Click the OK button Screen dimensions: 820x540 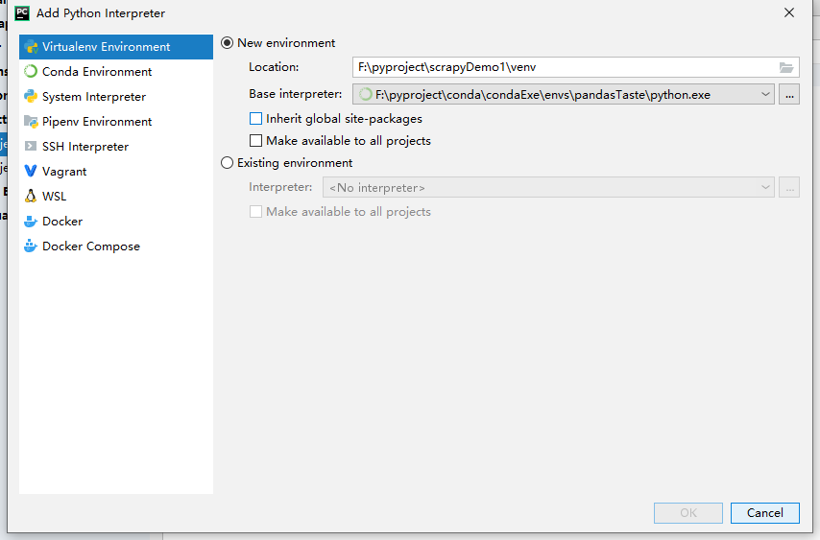(x=688, y=513)
